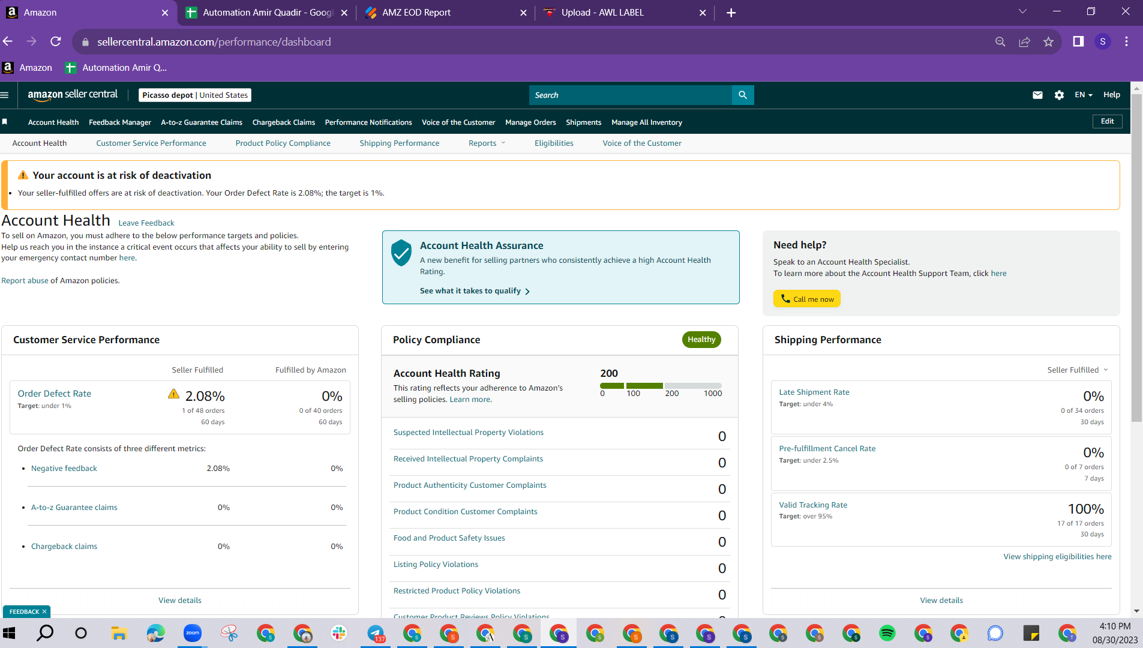This screenshot has height=648, width=1143.
Task: Open Feedback Manager in the favorites bar
Action: point(120,122)
